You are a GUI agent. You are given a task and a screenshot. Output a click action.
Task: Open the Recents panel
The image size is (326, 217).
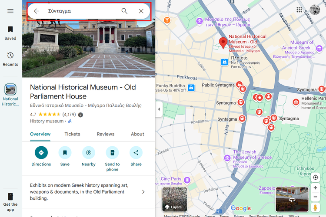click(x=10, y=59)
